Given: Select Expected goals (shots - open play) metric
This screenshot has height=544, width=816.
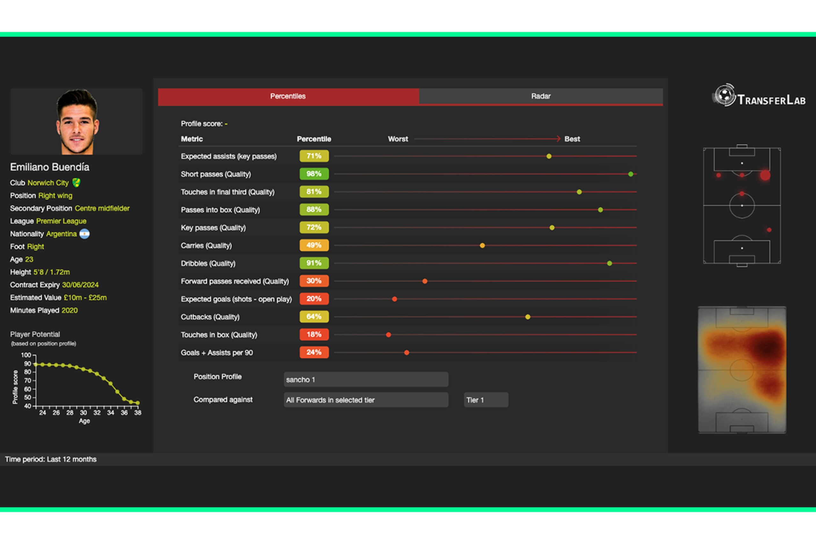Looking at the screenshot, I should coord(236,299).
